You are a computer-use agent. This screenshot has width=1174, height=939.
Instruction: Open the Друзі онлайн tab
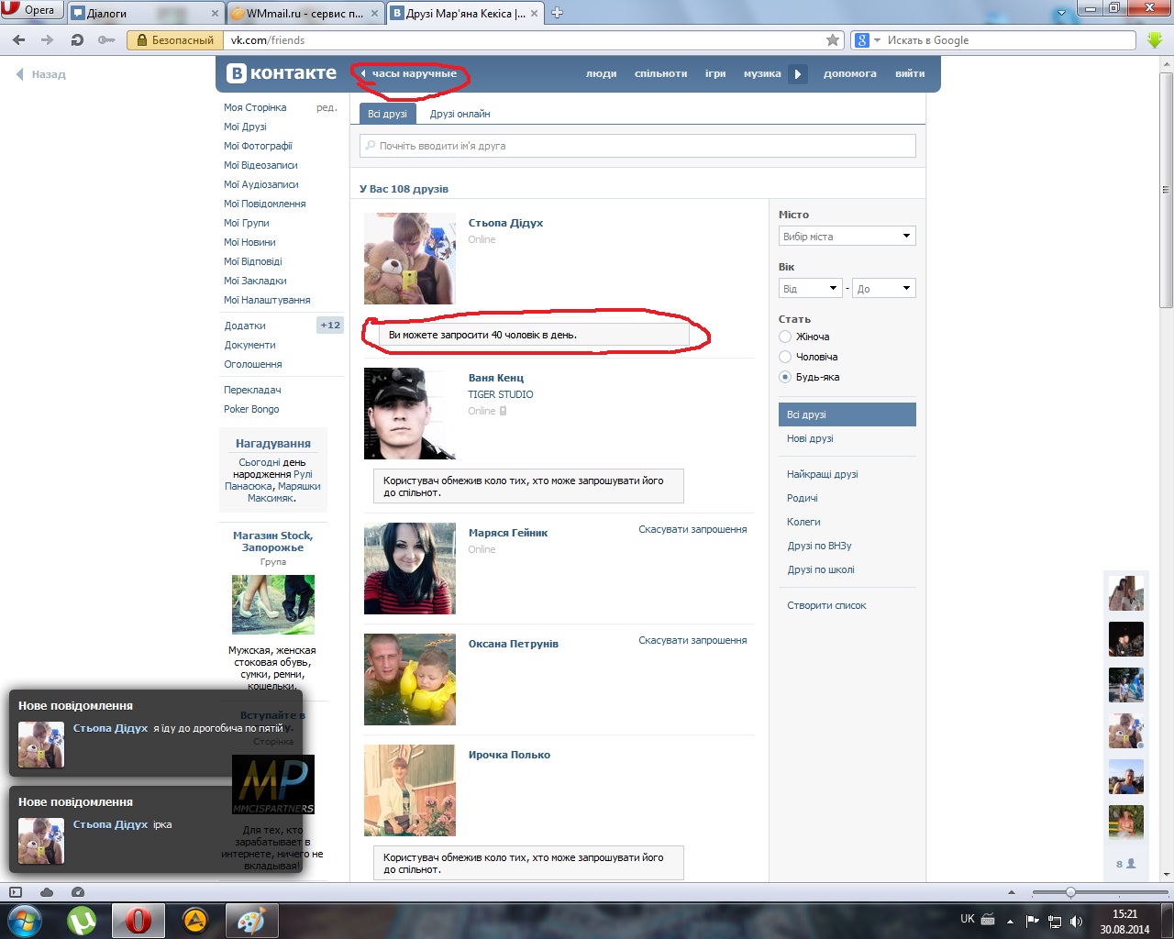coord(460,114)
